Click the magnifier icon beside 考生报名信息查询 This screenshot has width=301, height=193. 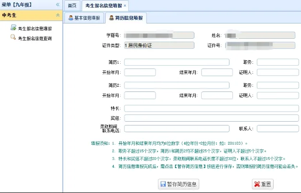pyautogui.click(x=13, y=37)
